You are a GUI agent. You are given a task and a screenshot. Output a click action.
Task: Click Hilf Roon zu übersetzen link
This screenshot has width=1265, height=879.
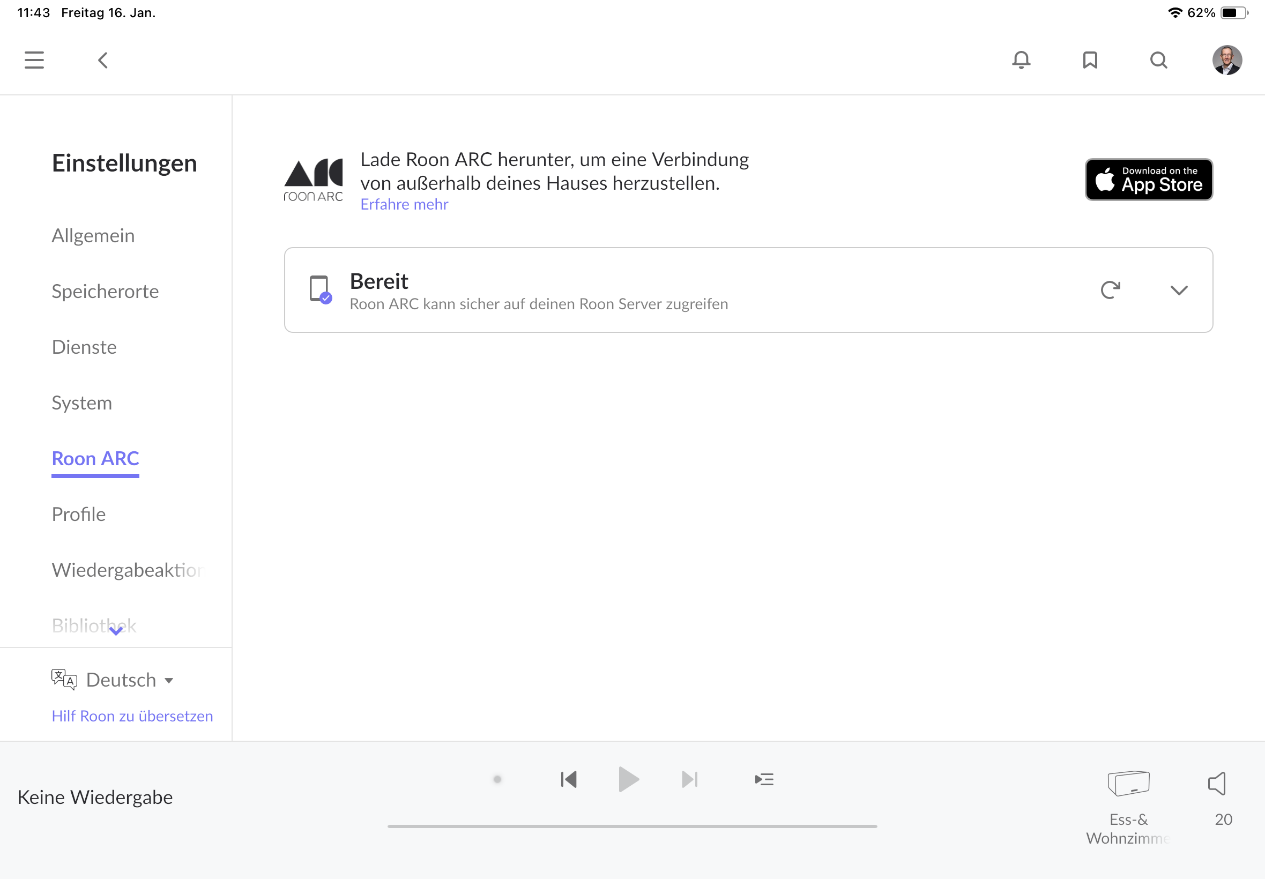tap(132, 716)
